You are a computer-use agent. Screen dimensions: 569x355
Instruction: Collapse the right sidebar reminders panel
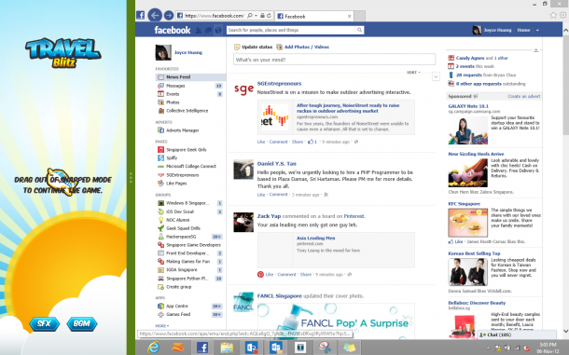(536, 50)
